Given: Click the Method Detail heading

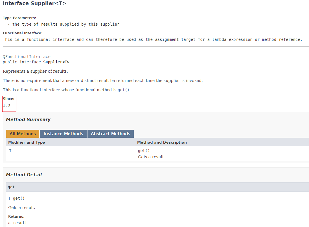Looking at the screenshot, I should [24, 175].
